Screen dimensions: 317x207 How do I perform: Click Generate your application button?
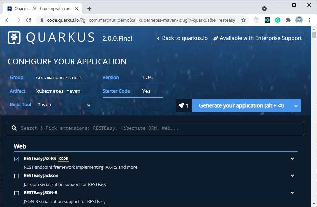(242, 105)
